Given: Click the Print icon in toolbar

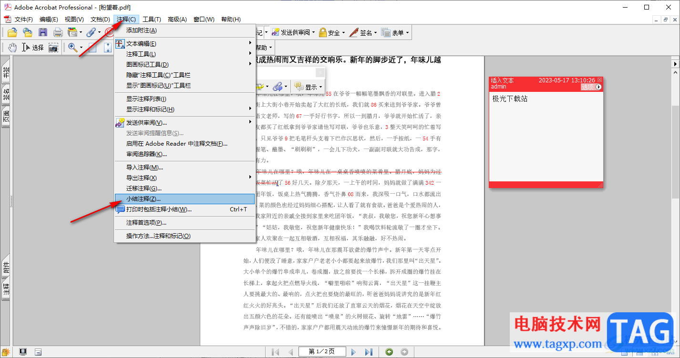Looking at the screenshot, I should click(58, 32).
